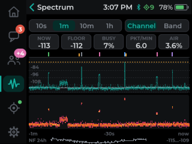The image size is (192, 144).
Task: Click the now time axis label
Action: pos(183,134)
